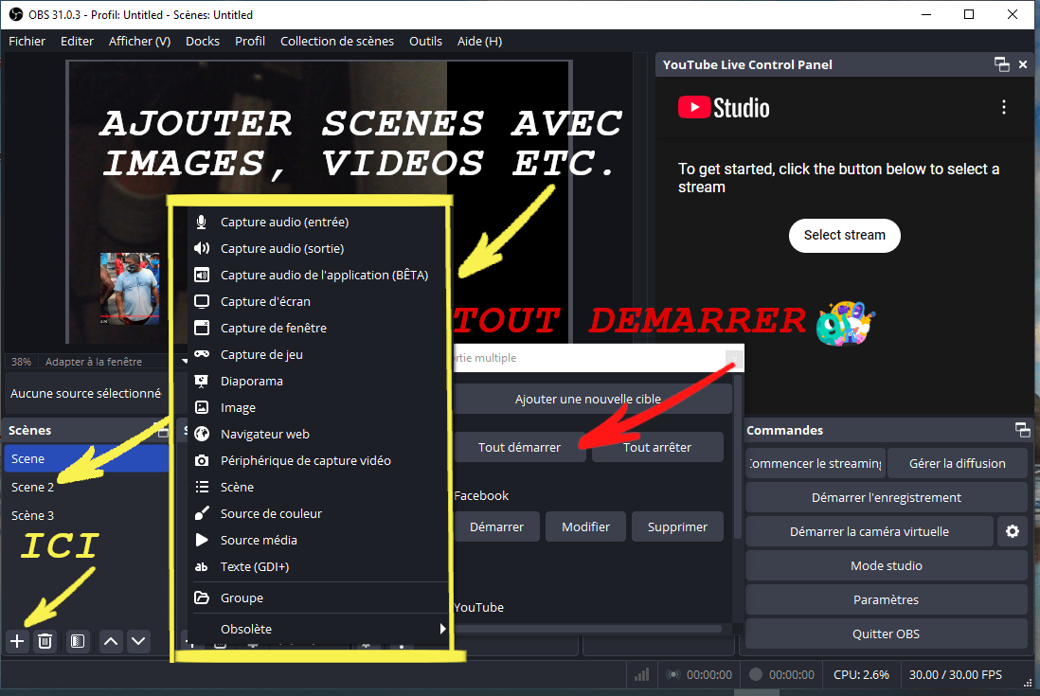
Task: Undock the YouTube Live Control Panel
Action: tap(1001, 64)
